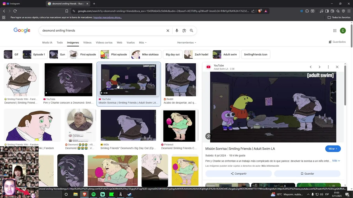Switch to the Instagram browser tab
This screenshot has width=353, height=198.
[22, 4]
